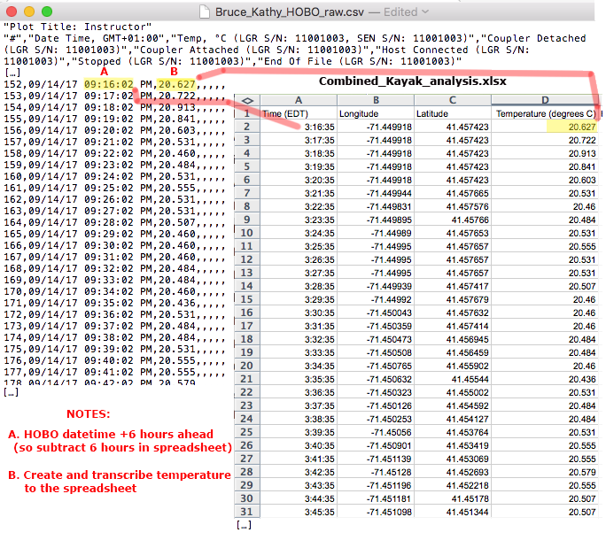Select row 2 header in spreadsheet
The width and height of the screenshot is (606, 548).
coord(247,127)
